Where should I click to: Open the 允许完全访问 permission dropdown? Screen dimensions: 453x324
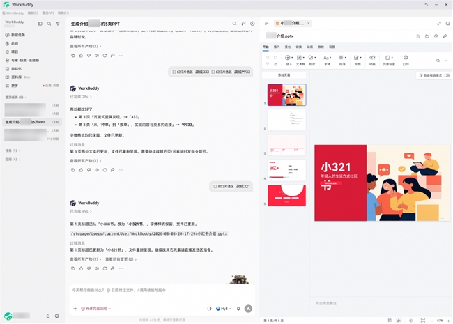tap(96, 309)
